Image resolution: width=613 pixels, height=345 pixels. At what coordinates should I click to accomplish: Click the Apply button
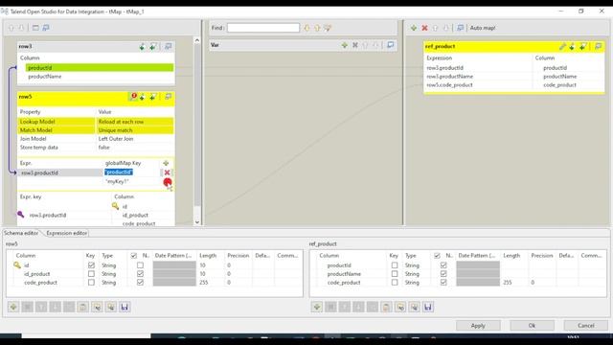478,326
